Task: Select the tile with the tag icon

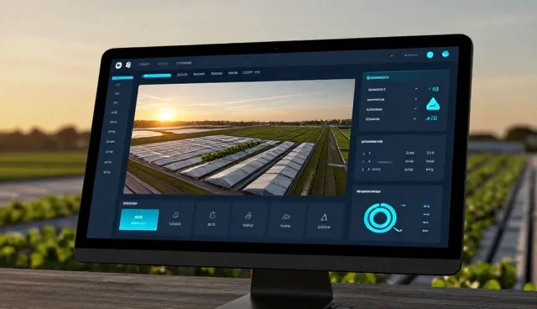Action: [248, 219]
